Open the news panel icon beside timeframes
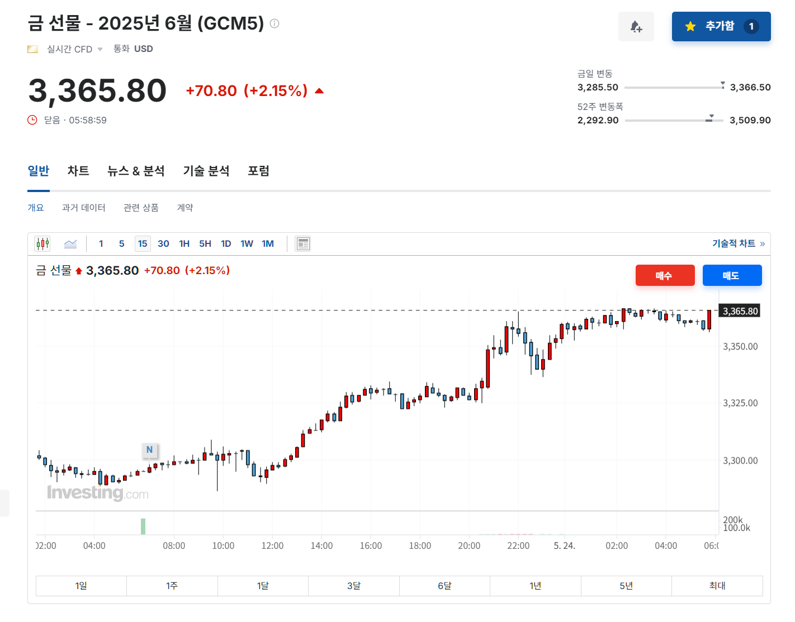 (x=302, y=243)
